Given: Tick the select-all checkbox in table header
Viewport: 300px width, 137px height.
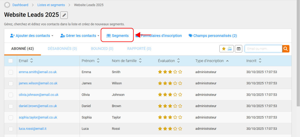Looking at the screenshot, I should coord(11,61).
